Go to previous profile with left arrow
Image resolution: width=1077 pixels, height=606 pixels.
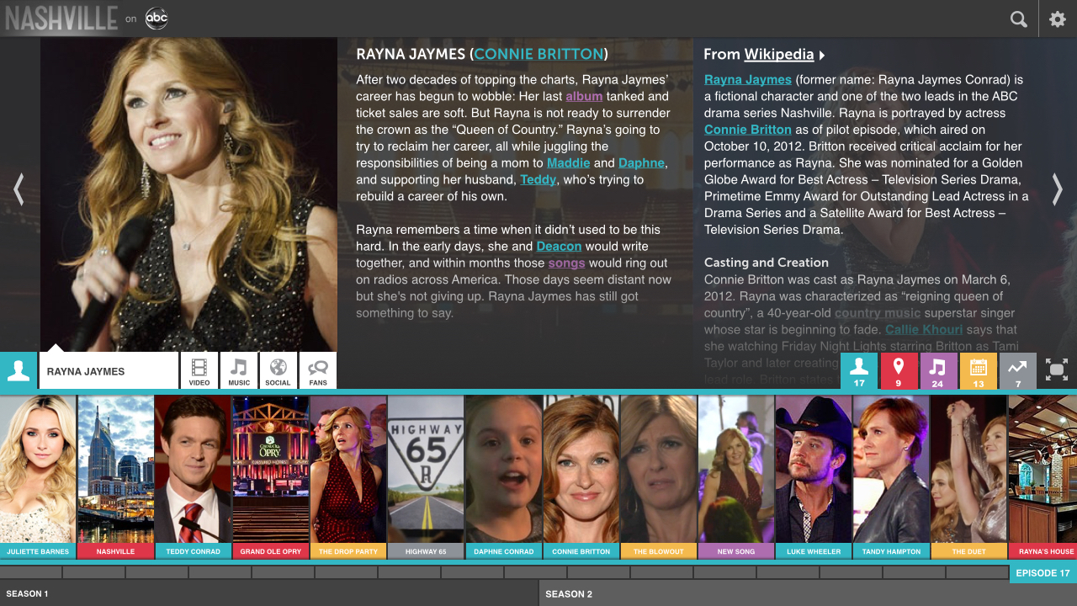tap(19, 189)
